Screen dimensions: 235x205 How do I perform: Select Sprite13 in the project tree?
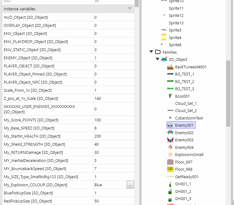[x=176, y=23]
